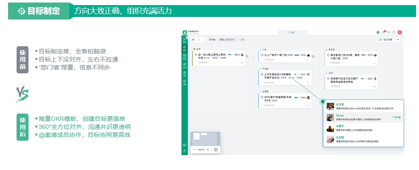Screen dimensions: 419x170
Task: Click the help question-mark icon
Action: tap(394, 32)
